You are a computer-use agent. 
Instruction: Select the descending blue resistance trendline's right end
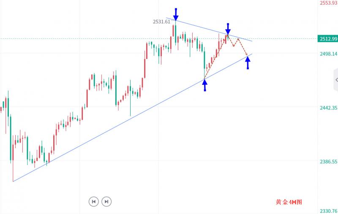252,41
